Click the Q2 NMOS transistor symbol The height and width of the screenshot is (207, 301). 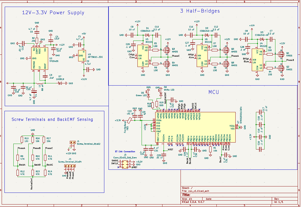click(281, 68)
